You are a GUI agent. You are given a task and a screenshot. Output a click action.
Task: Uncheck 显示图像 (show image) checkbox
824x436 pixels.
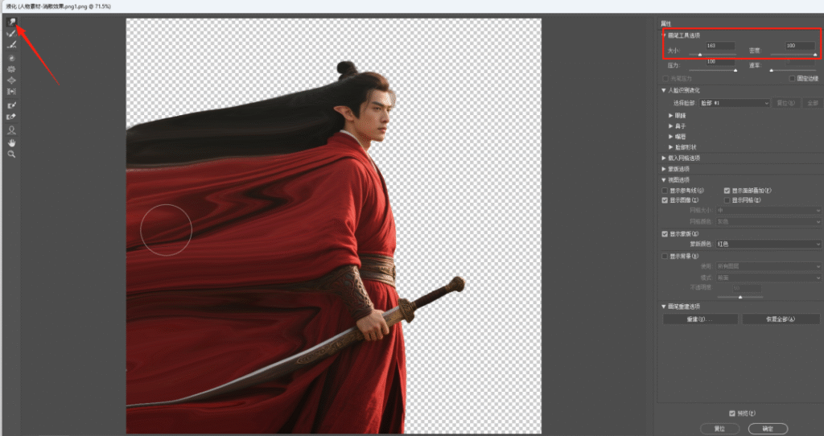click(x=665, y=200)
